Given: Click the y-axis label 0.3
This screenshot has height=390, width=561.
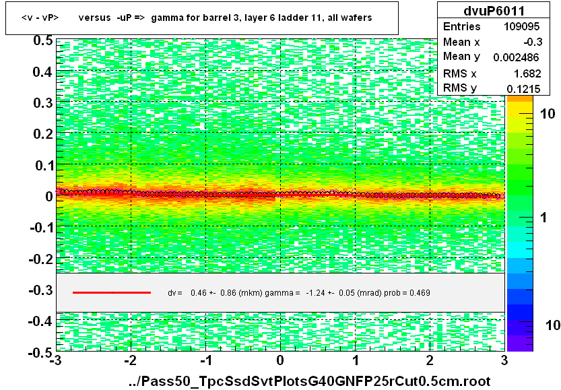Looking at the screenshot, I should pyautogui.click(x=43, y=103).
